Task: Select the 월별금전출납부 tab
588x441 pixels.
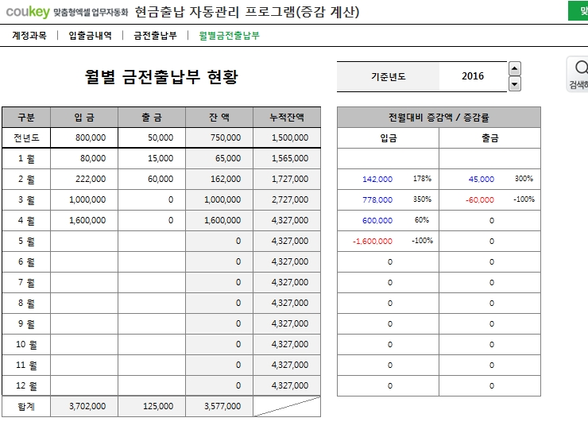Action: pos(229,35)
